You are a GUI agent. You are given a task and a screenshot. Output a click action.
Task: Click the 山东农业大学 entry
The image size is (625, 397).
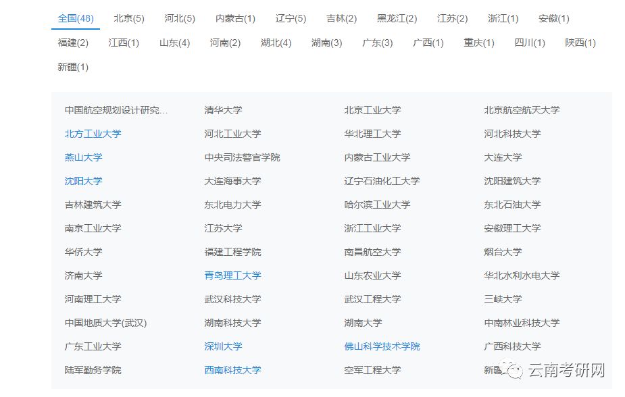coord(372,275)
